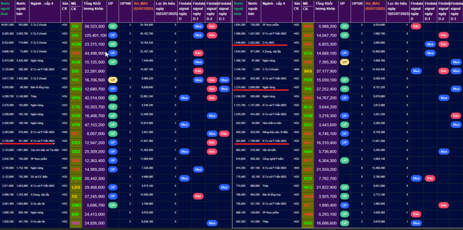Select the SSI ticker cell
This screenshot has height=230, width=463.
76,26
